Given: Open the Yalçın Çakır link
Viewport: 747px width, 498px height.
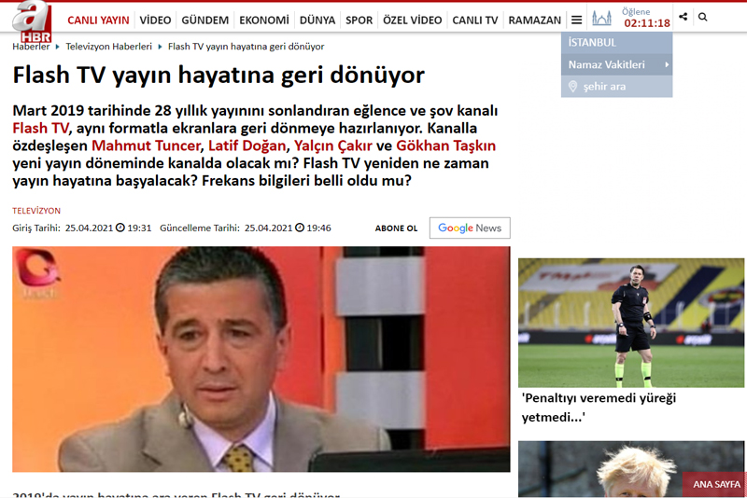Looking at the screenshot, I should [x=332, y=146].
